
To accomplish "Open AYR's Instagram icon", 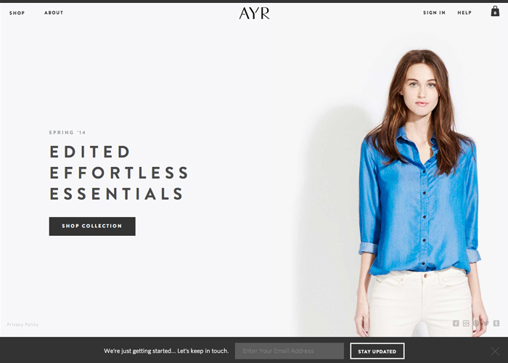I will click(x=466, y=323).
